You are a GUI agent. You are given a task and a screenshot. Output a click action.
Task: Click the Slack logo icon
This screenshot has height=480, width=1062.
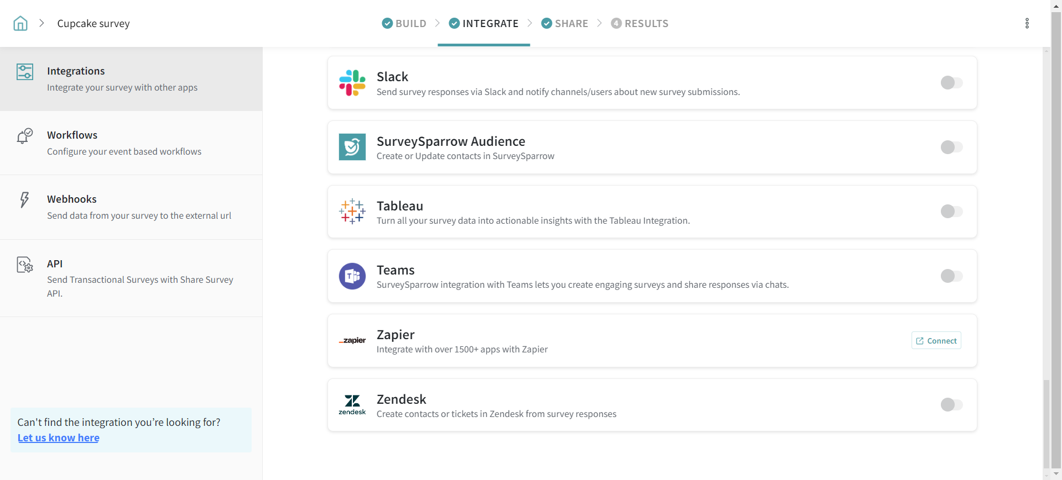tap(352, 83)
